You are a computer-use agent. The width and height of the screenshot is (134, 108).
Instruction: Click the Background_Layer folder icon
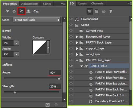click(x=81, y=37)
